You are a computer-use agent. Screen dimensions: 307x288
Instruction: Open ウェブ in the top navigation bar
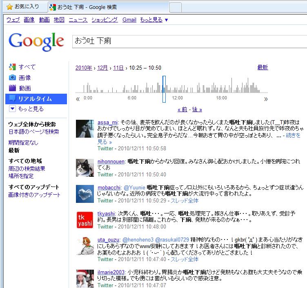[13, 20]
